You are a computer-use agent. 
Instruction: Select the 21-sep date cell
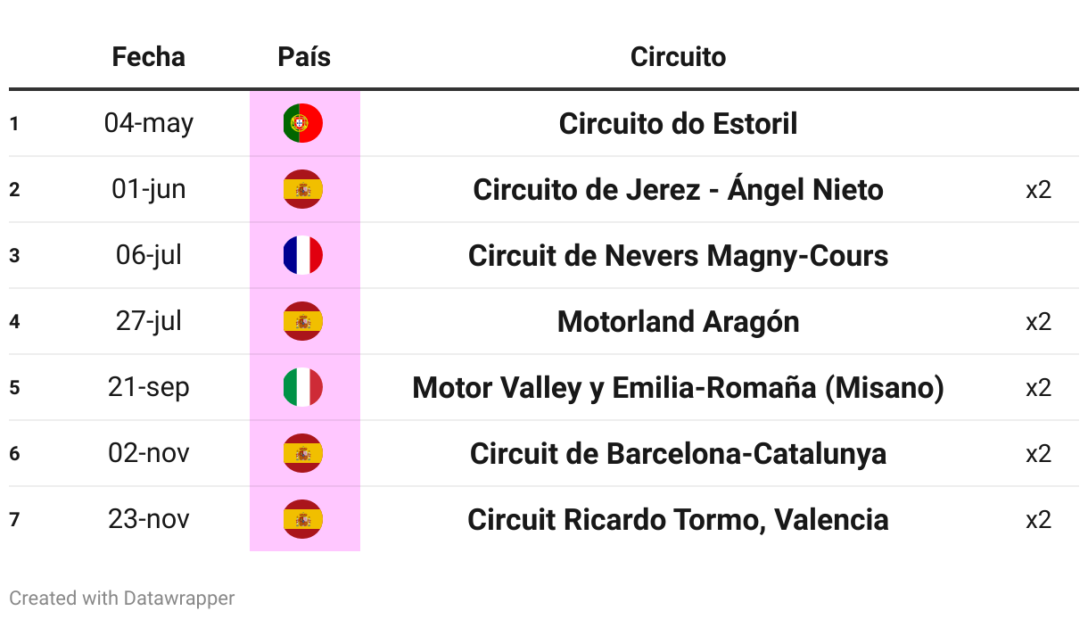pyautogui.click(x=149, y=387)
